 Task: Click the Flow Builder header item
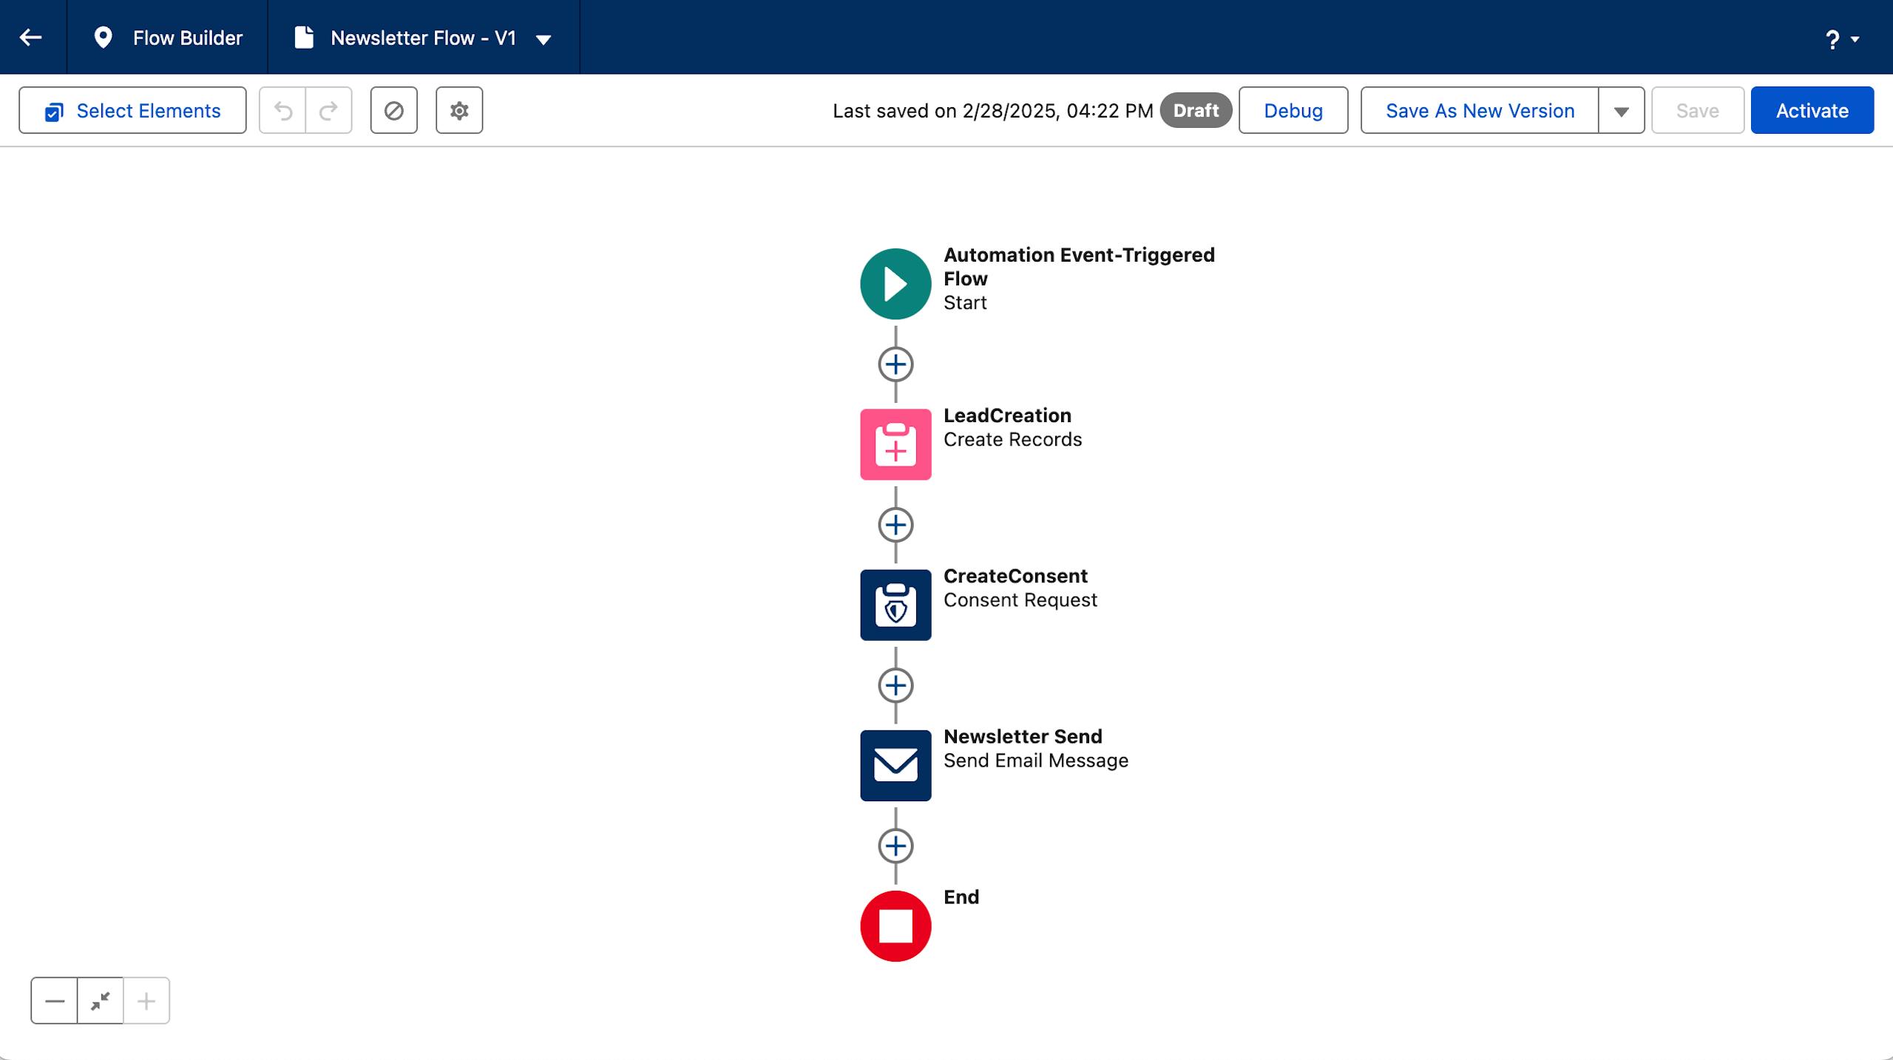click(x=168, y=38)
